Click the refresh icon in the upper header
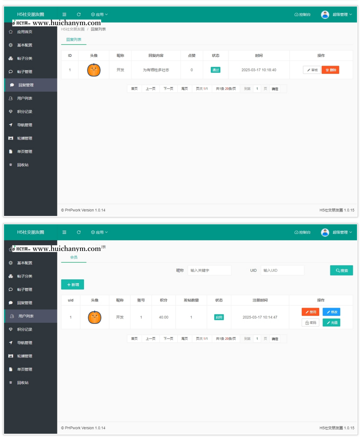The height and width of the screenshot is (439, 361). (79, 15)
